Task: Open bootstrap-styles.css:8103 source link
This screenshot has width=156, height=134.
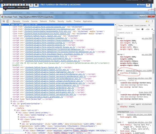Action: pos(139,115)
